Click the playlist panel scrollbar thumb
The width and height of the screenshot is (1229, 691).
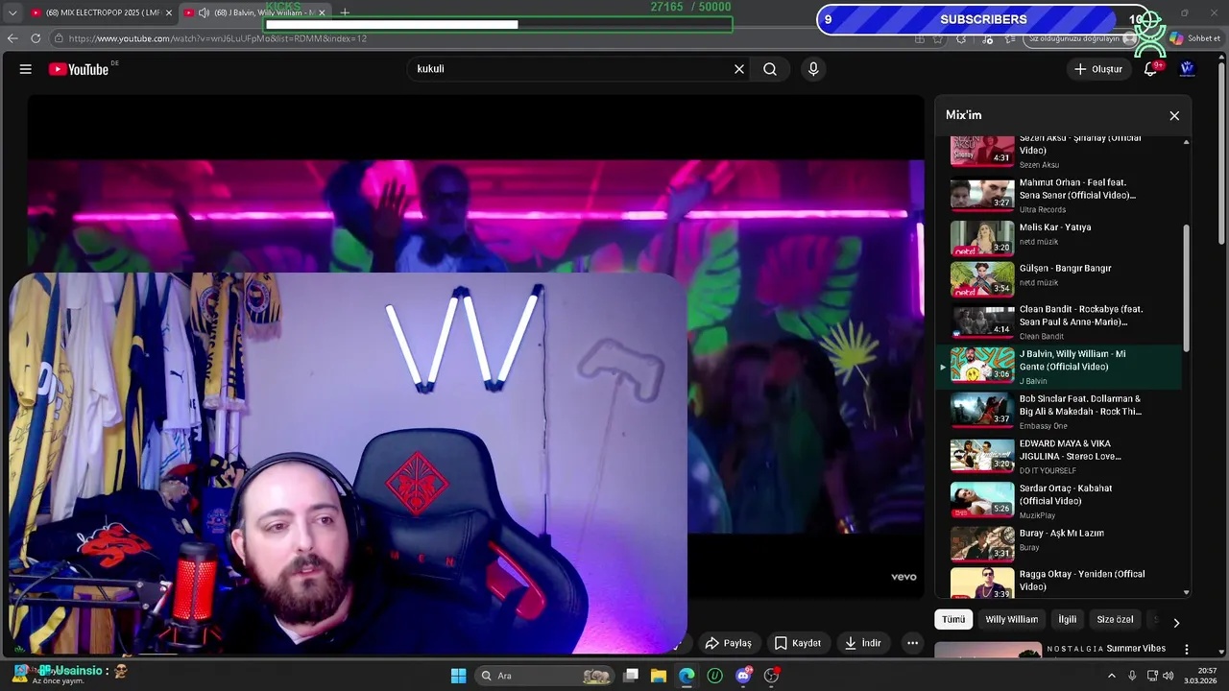click(1186, 288)
